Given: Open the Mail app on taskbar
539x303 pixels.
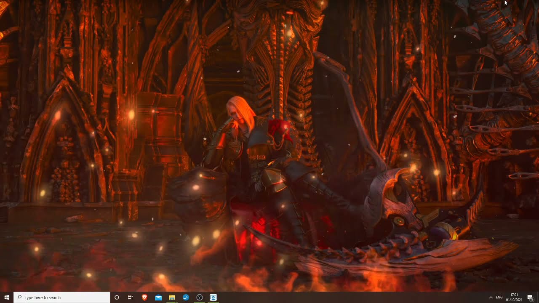Looking at the screenshot, I should click(x=158, y=298).
